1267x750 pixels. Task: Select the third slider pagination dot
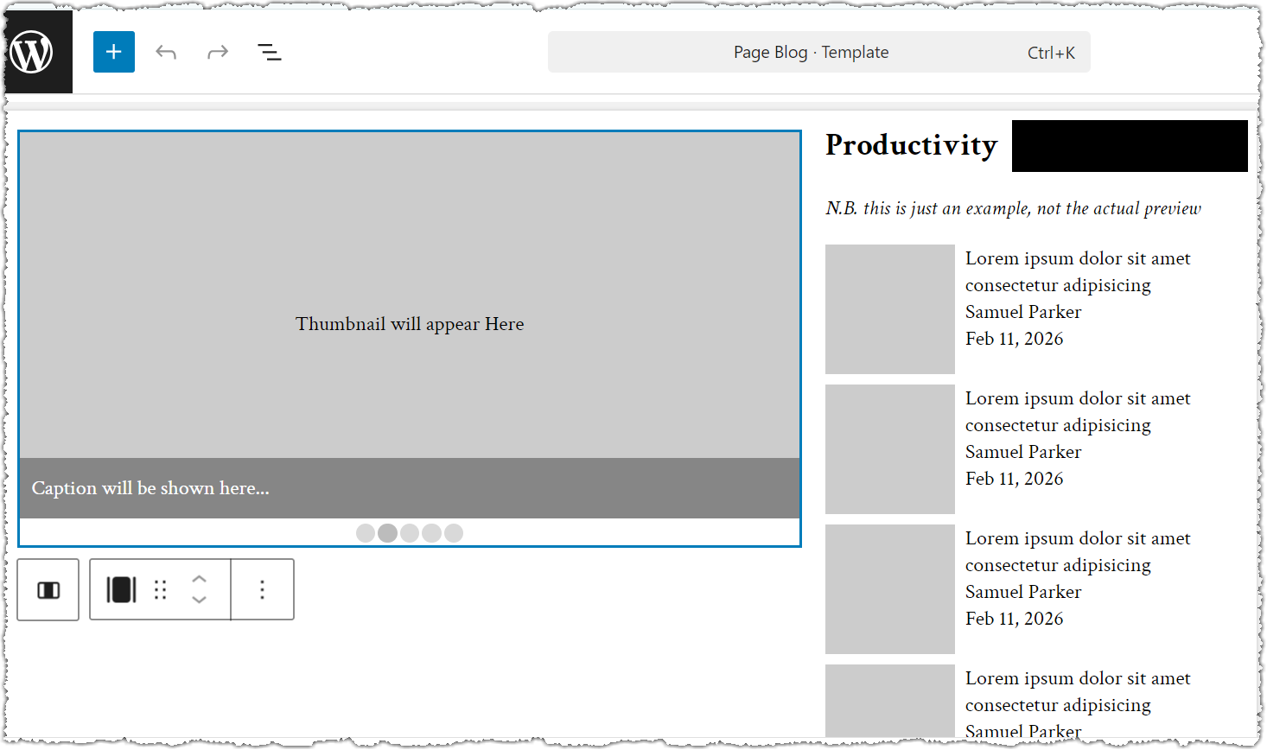pos(410,533)
